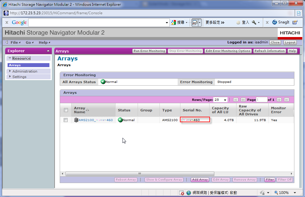
Task: Open the Google toolbar wrench options
Action: pyautogui.click(x=254, y=22)
